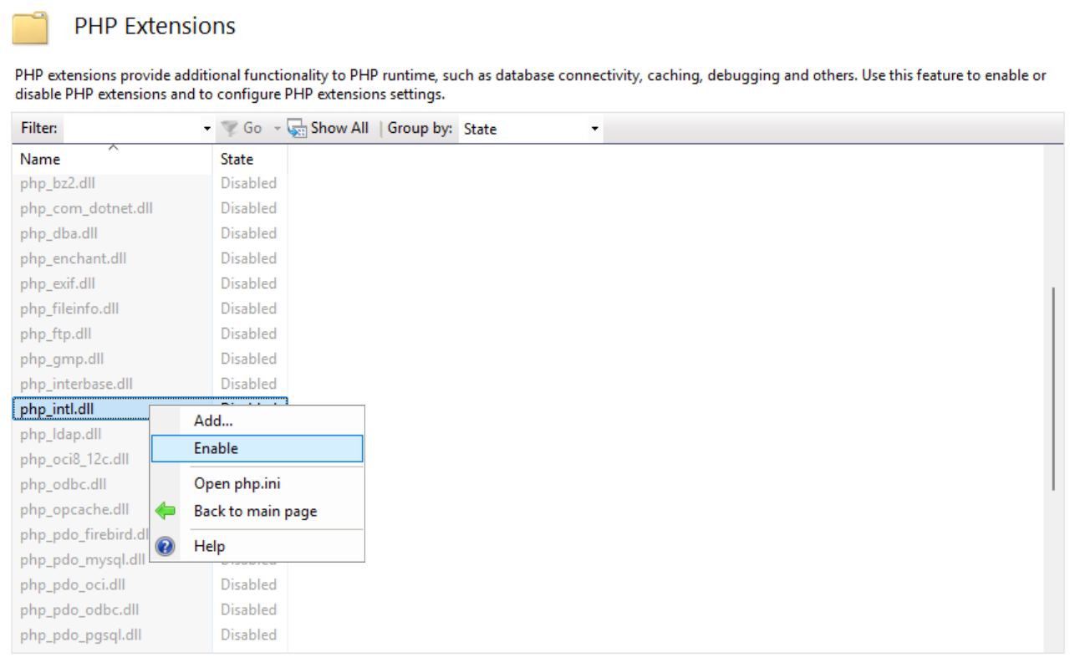Choose Enable in the context menu
This screenshot has height=668, width=1070.
[257, 448]
